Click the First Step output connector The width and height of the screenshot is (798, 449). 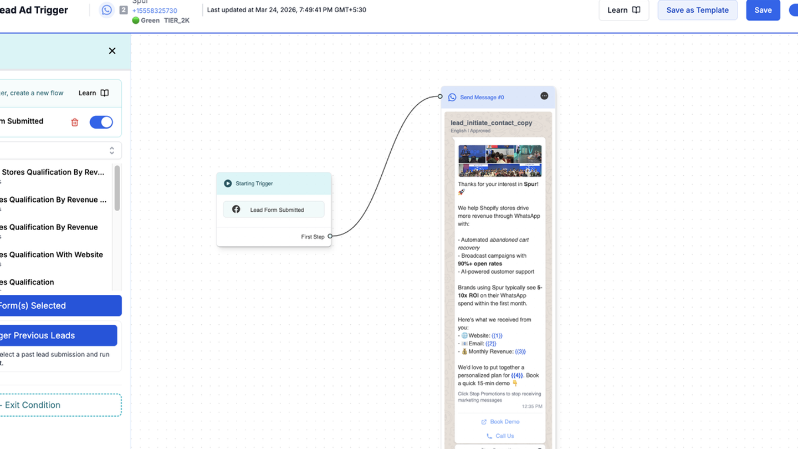330,236
